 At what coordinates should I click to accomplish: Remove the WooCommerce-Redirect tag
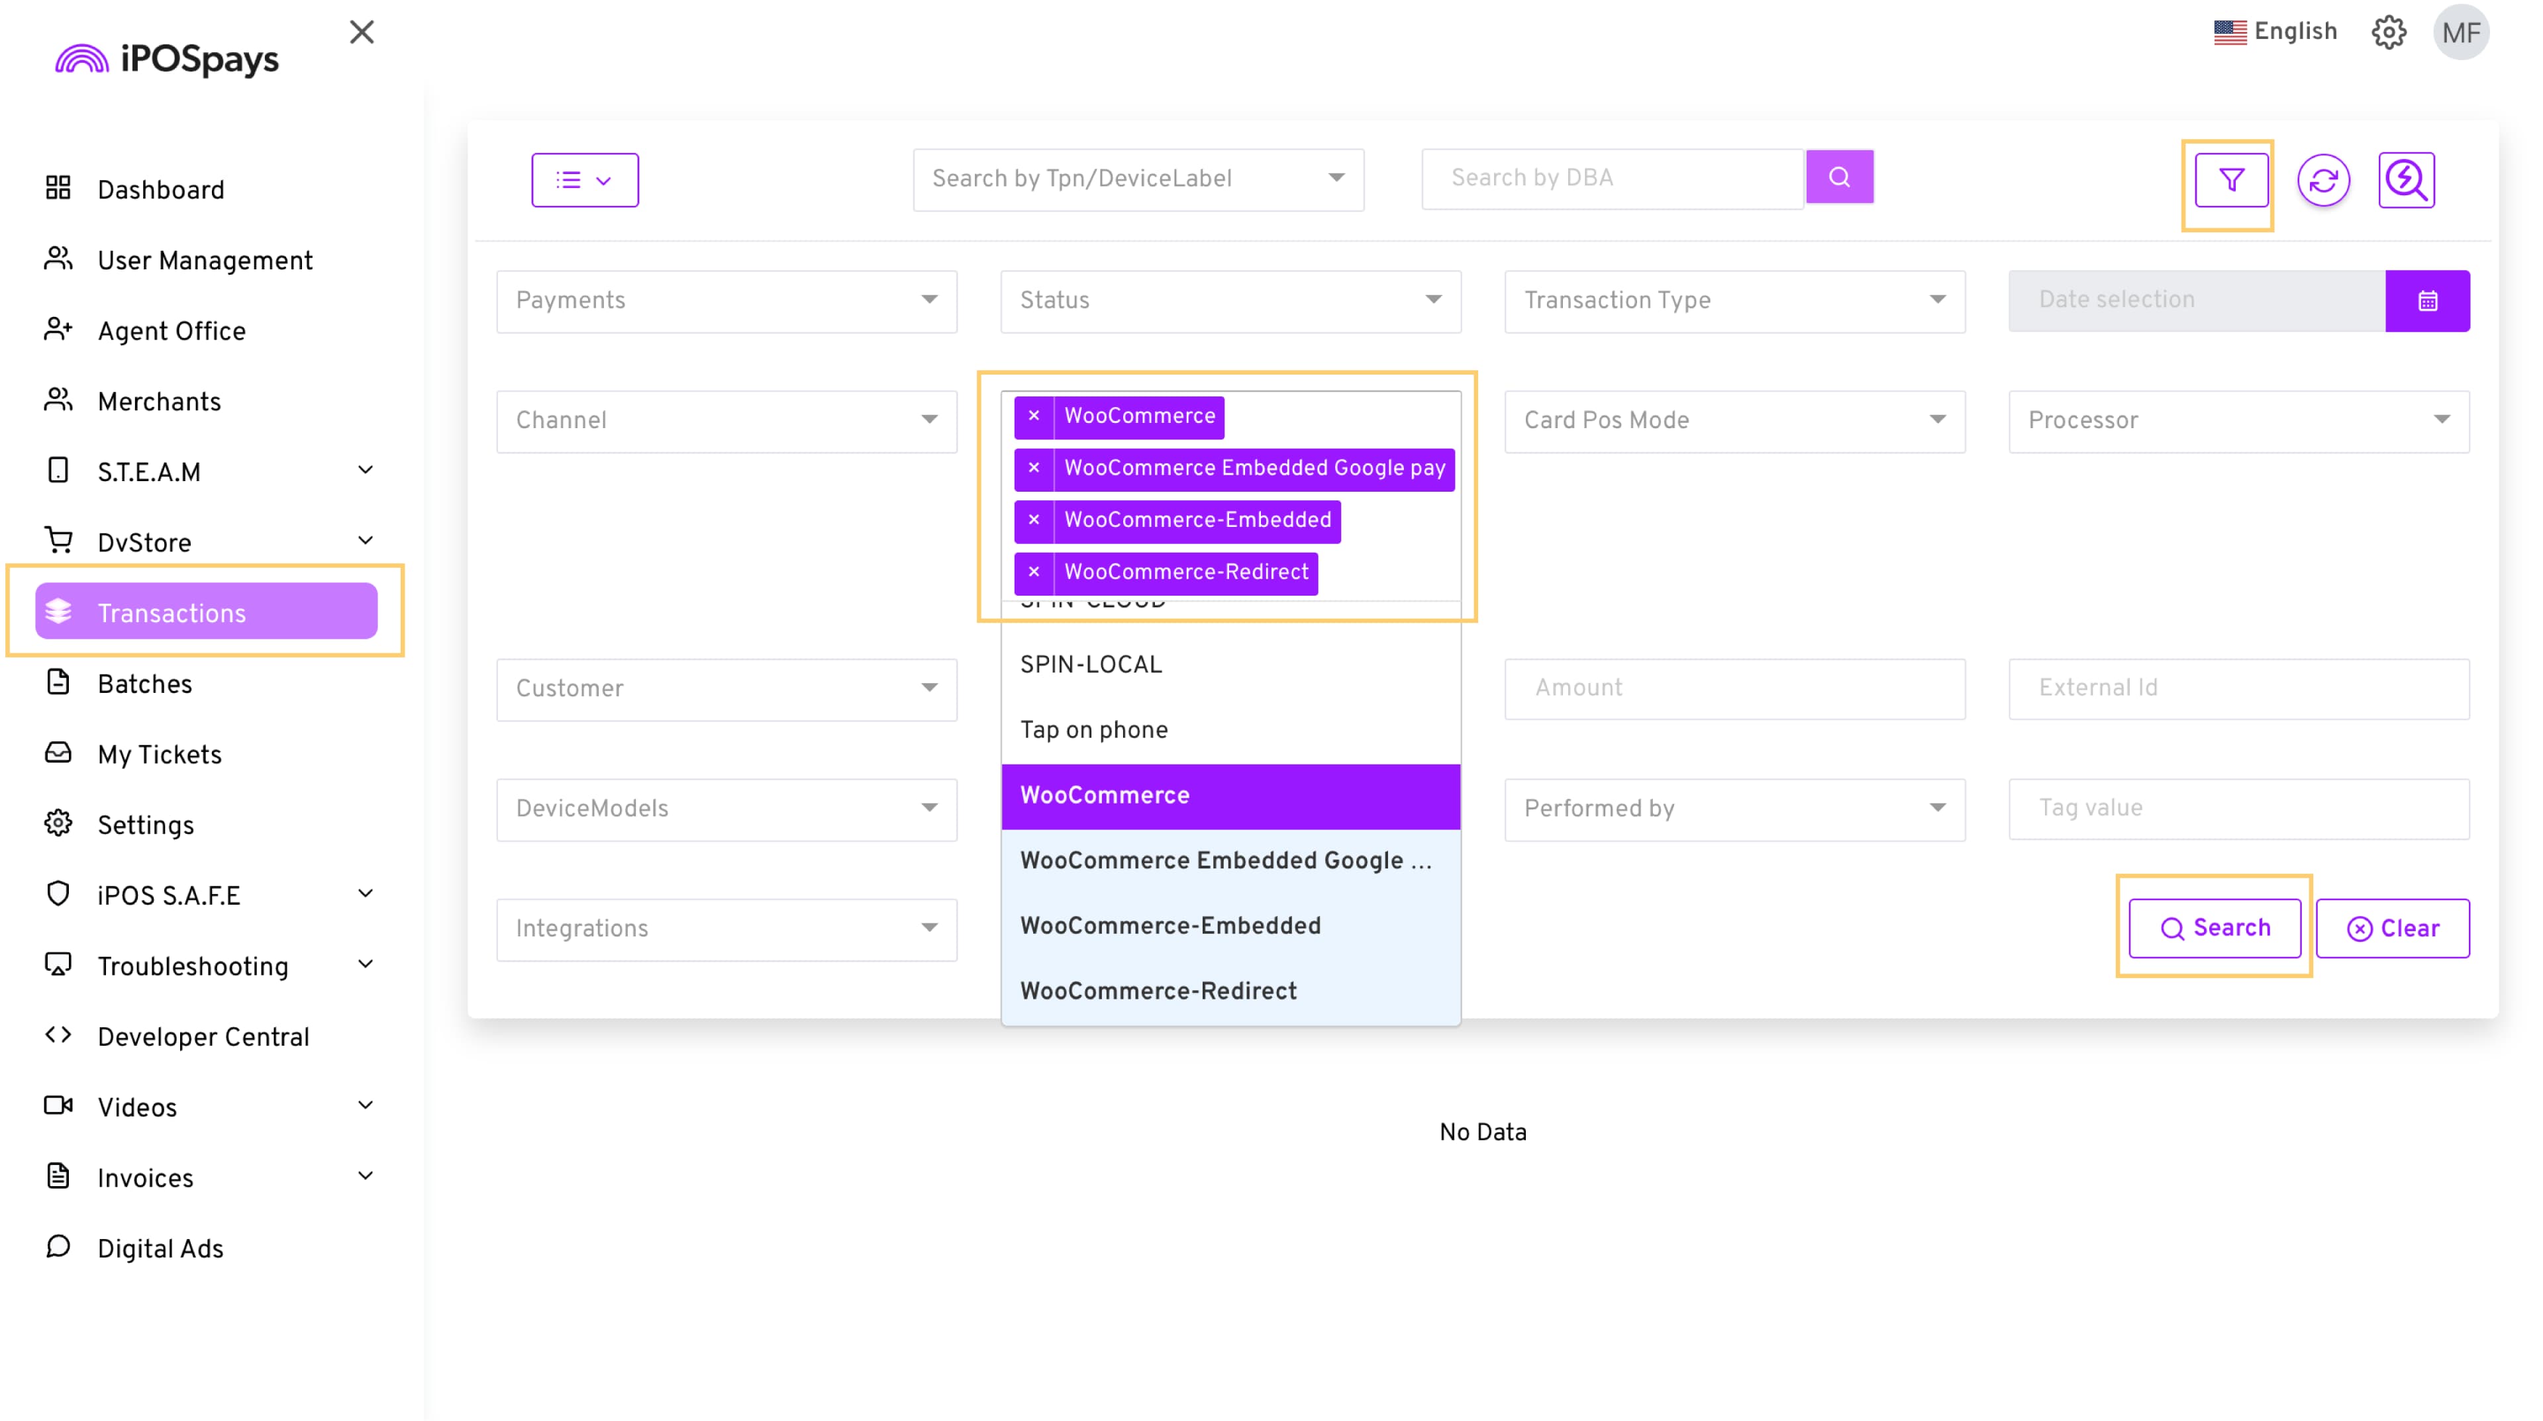point(1034,573)
